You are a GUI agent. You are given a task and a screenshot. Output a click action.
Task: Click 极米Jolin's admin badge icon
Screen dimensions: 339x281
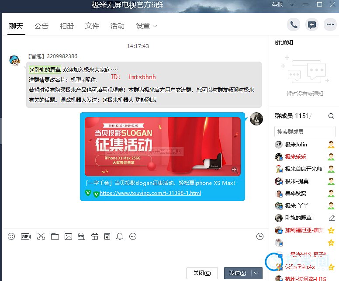coord(331,145)
